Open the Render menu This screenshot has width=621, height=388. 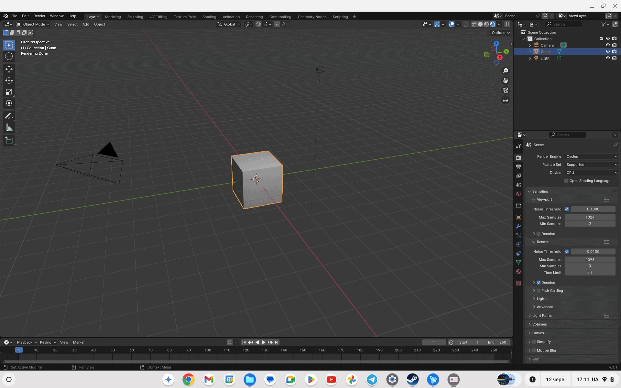click(39, 16)
